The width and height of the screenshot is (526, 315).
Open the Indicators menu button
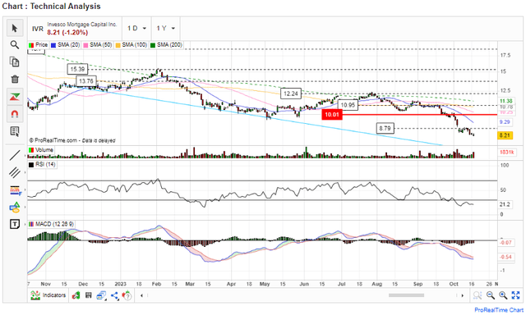click(48, 295)
